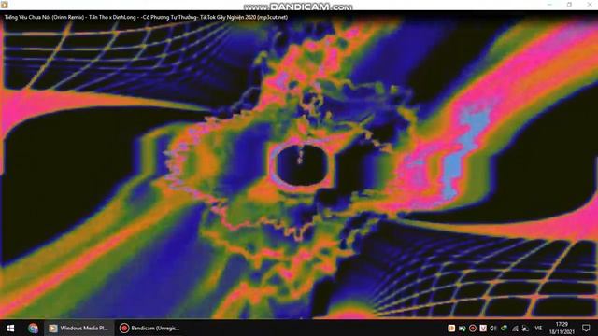The height and width of the screenshot is (336, 598).
Task: Switch to Windows Media Player taskbar button
Action: coord(78,328)
